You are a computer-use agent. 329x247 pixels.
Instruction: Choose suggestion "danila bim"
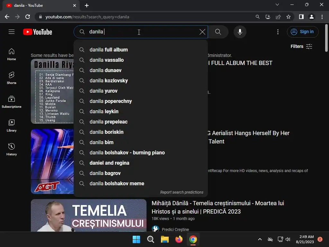click(x=141, y=142)
